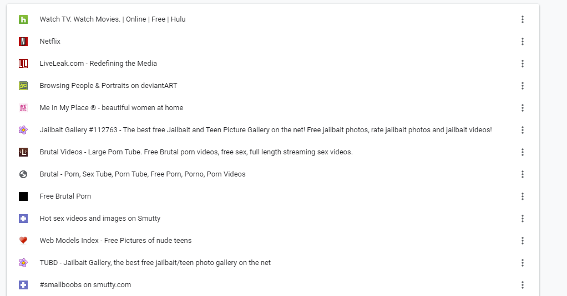Click the pink Me In My Place favicon
567x296 pixels.
click(23, 108)
